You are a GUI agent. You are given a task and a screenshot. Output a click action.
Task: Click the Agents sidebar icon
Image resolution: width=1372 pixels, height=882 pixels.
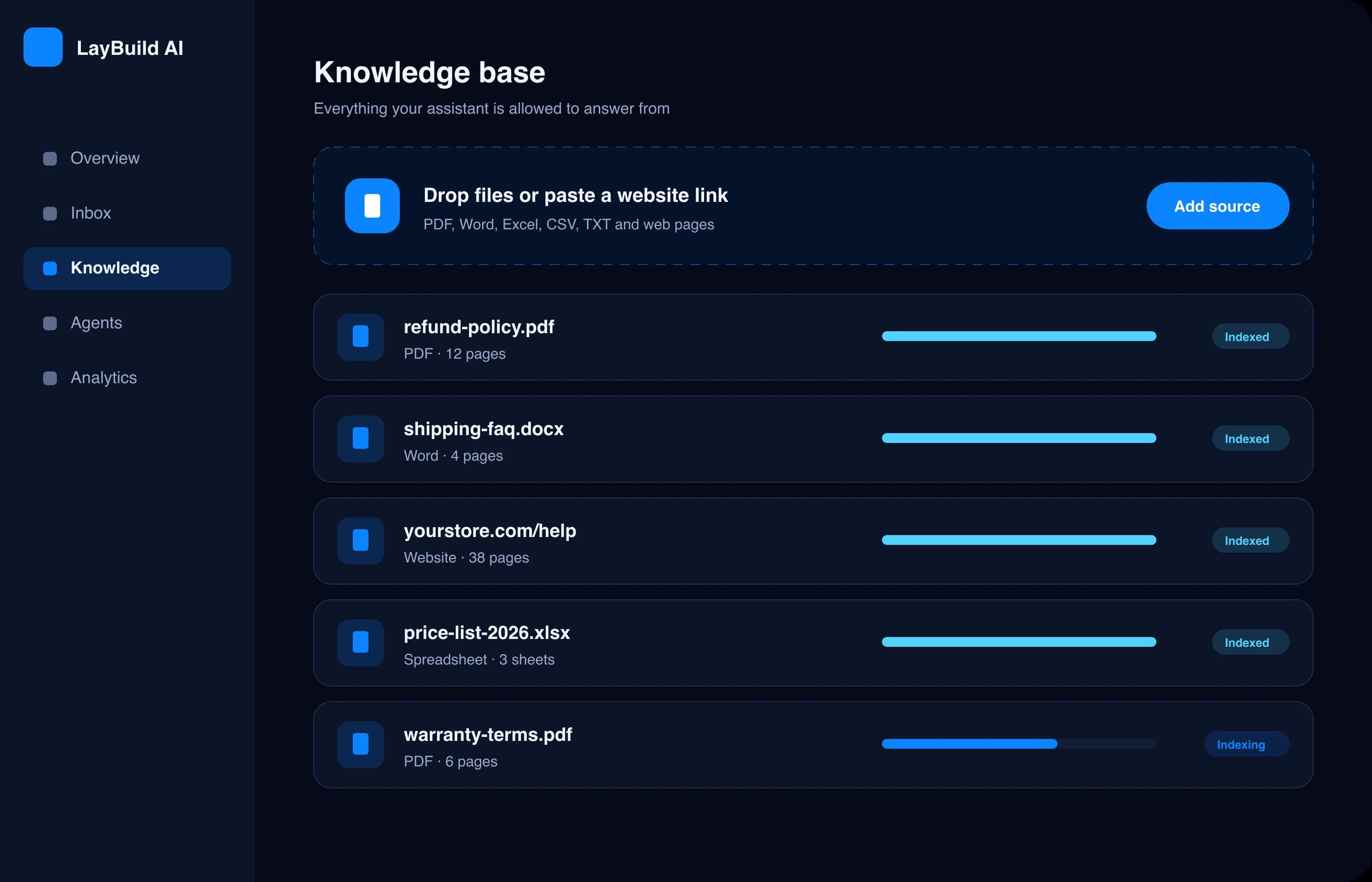coord(50,323)
